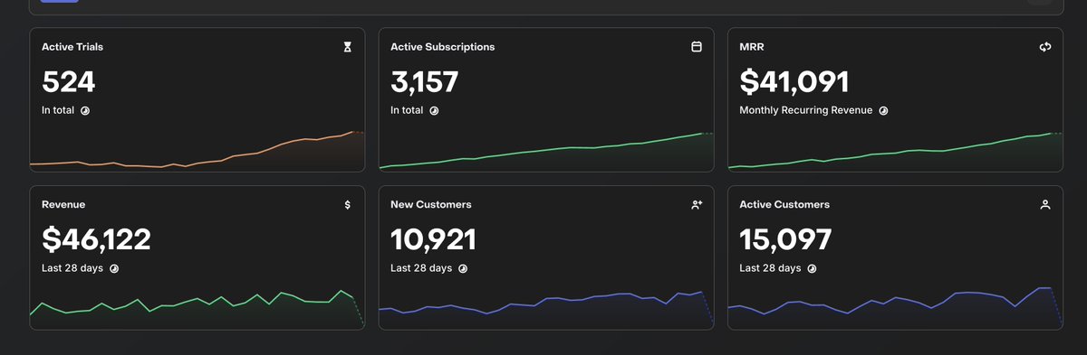Click the info icon beside Monthly Recurring Revenue
The height and width of the screenshot is (355, 1087).
coord(883,110)
